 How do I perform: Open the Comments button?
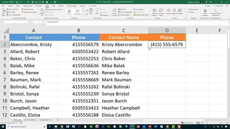[x=218, y=6]
